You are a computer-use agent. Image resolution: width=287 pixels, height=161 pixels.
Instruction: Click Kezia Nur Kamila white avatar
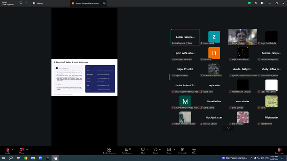click(x=271, y=85)
